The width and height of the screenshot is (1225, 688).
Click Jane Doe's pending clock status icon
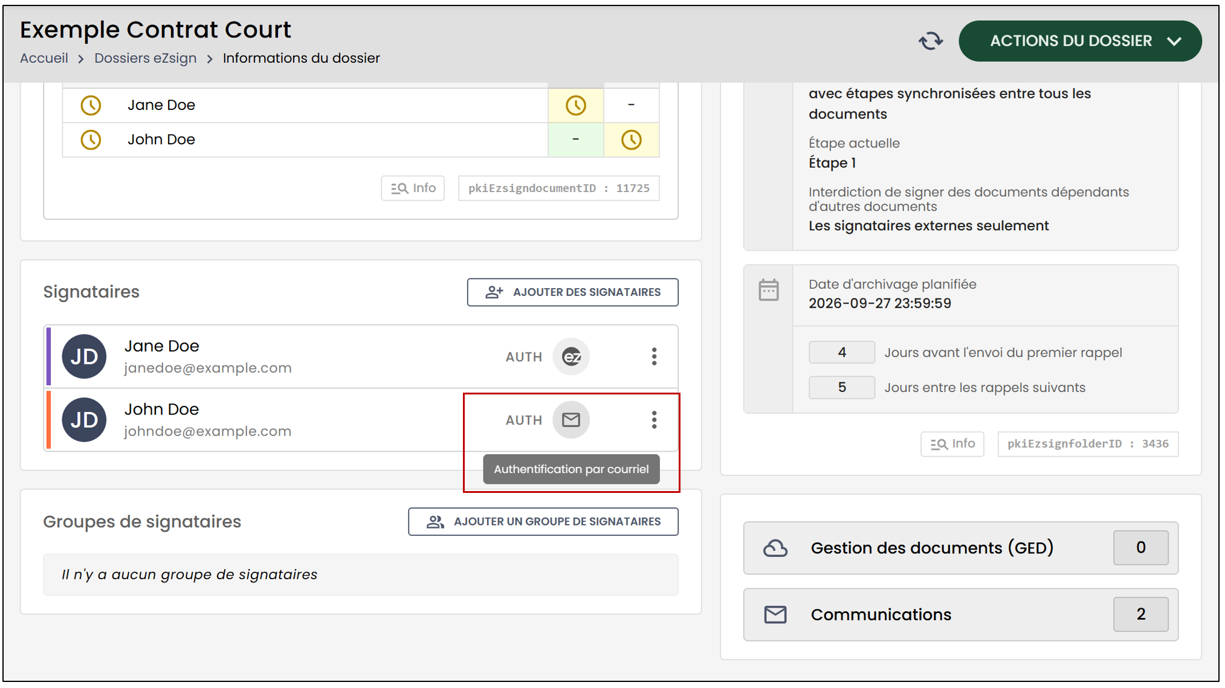coord(91,106)
